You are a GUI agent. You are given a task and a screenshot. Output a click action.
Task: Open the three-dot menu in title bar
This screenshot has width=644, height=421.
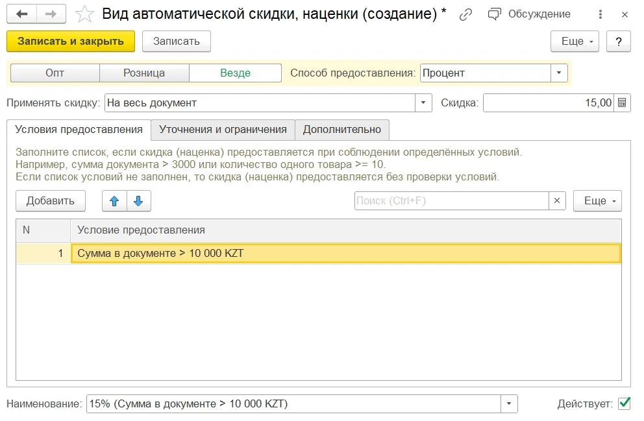tap(601, 14)
